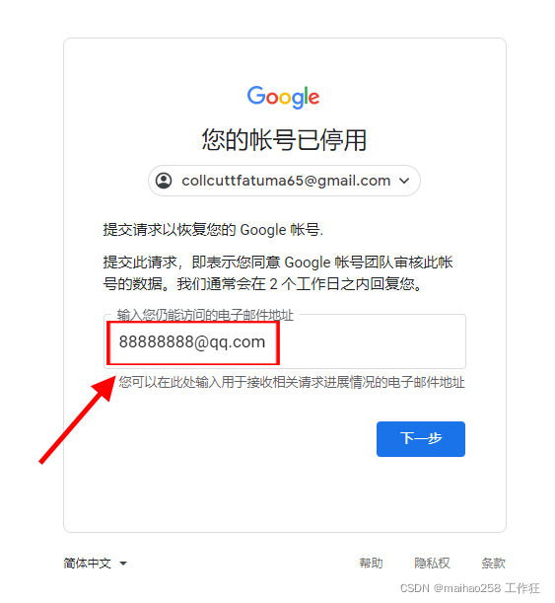
Task: Click the account avatar icon
Action: (x=164, y=181)
